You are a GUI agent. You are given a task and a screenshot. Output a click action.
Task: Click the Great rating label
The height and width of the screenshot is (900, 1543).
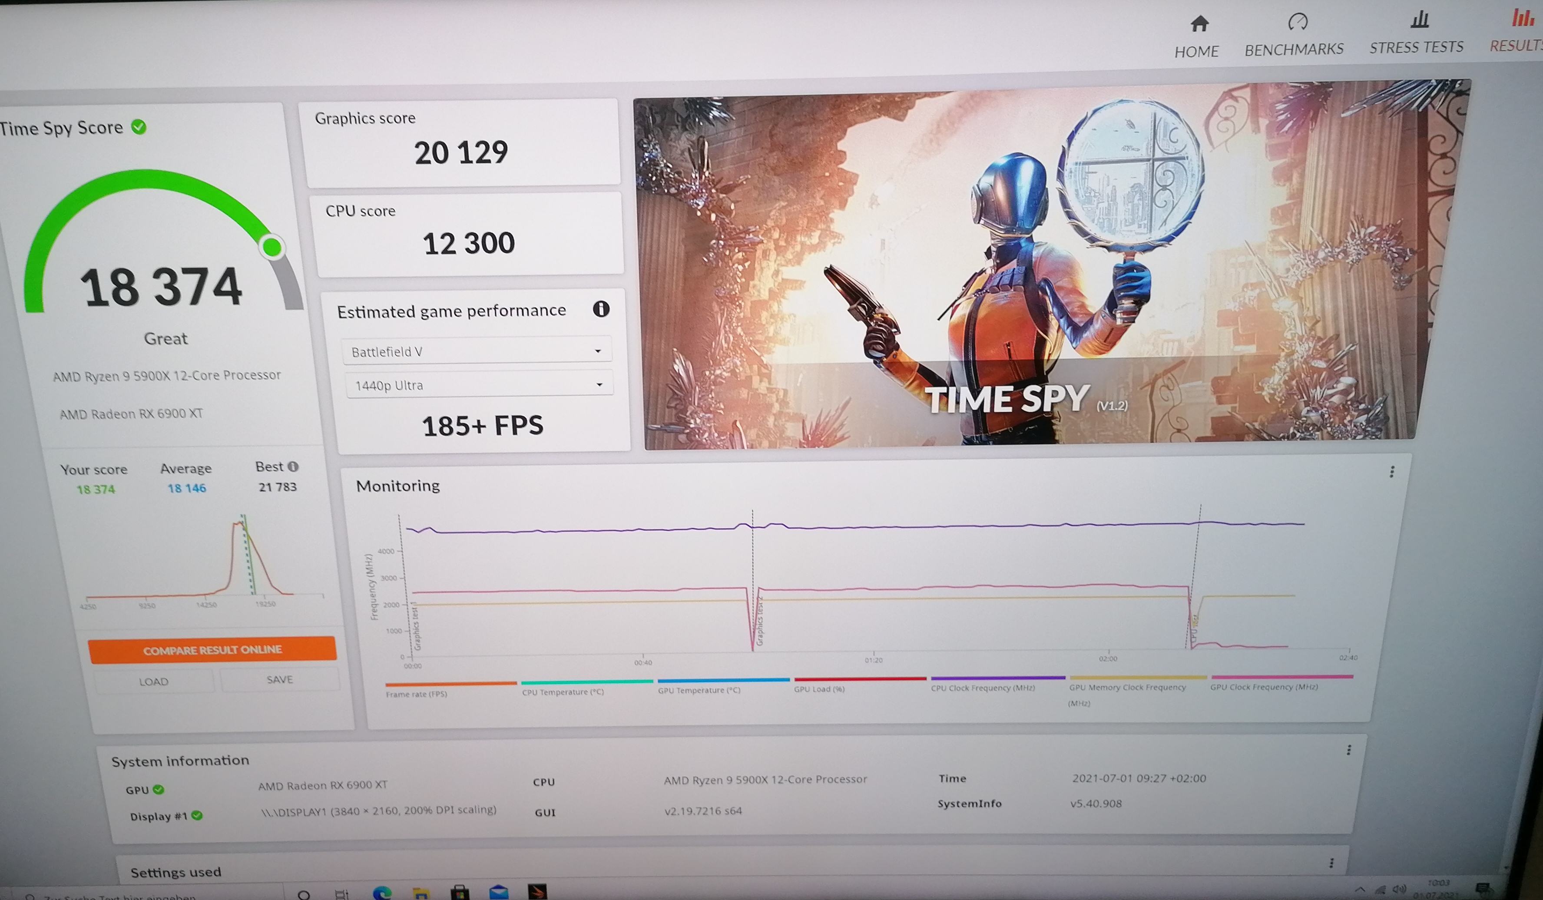166,338
